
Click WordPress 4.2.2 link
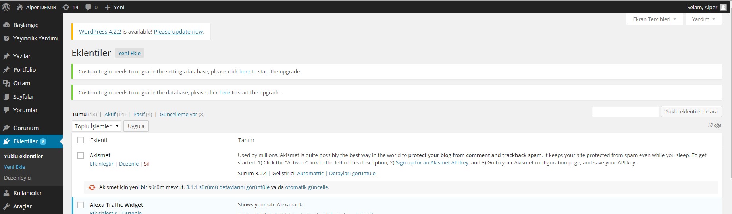pos(100,32)
